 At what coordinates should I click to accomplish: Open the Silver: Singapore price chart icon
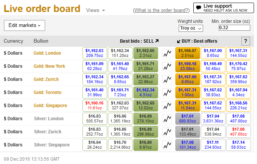(x=167, y=145)
